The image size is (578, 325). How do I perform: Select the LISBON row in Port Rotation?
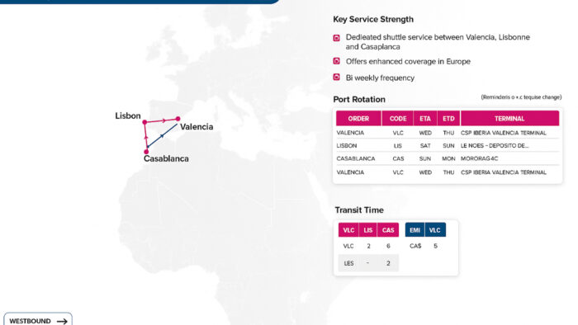pyautogui.click(x=448, y=146)
